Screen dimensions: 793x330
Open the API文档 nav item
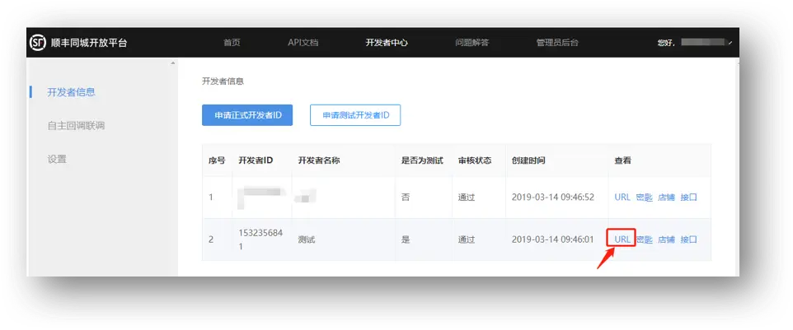coord(303,43)
